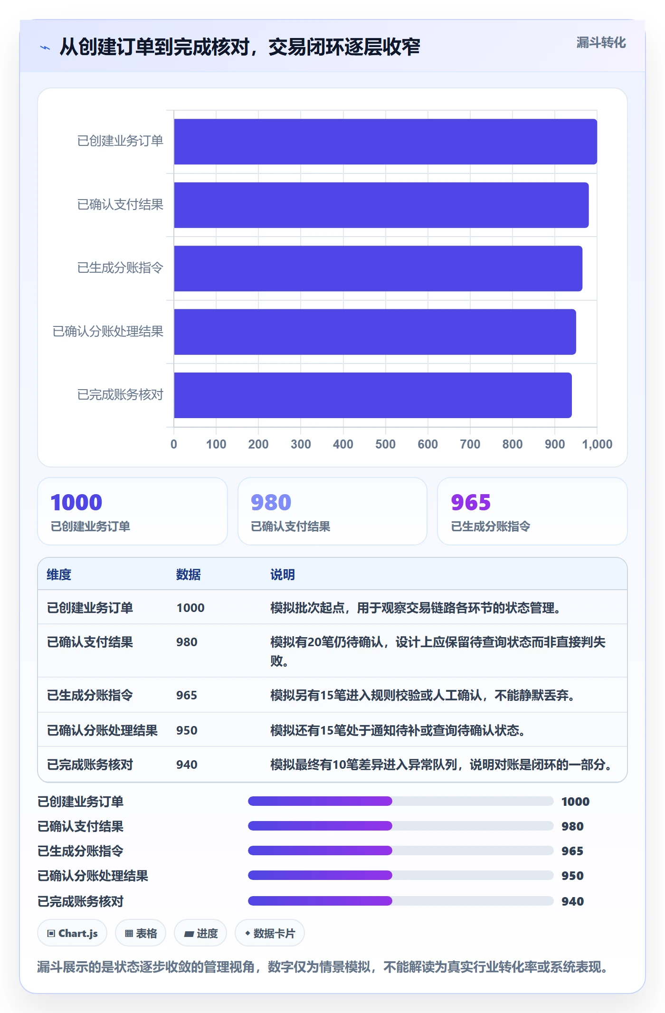This screenshot has height=1013, width=665.
Task: Click description starting with 模拟有20笔仍待确认
Action: [x=438, y=651]
